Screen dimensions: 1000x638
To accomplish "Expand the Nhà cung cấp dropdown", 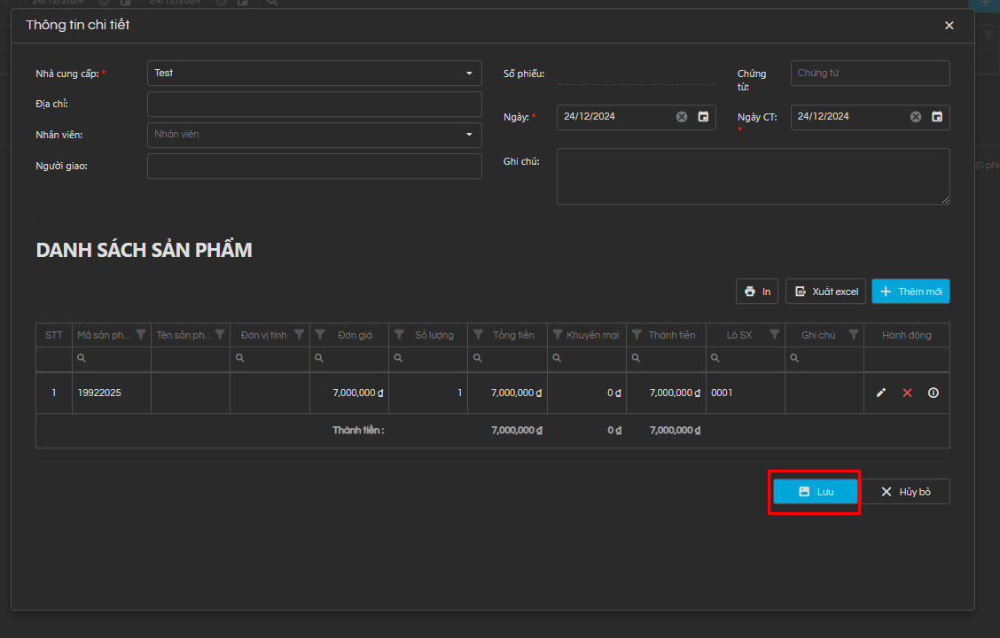I will pyautogui.click(x=469, y=74).
